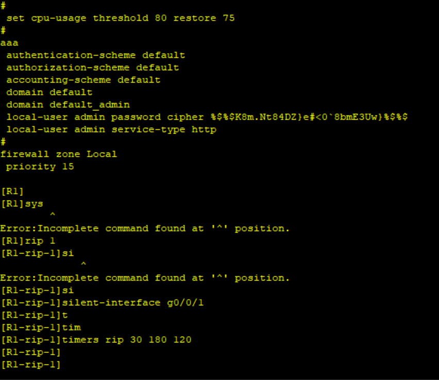Click the 'domain default_admin' line
The height and width of the screenshot is (380, 439).
click(67, 105)
